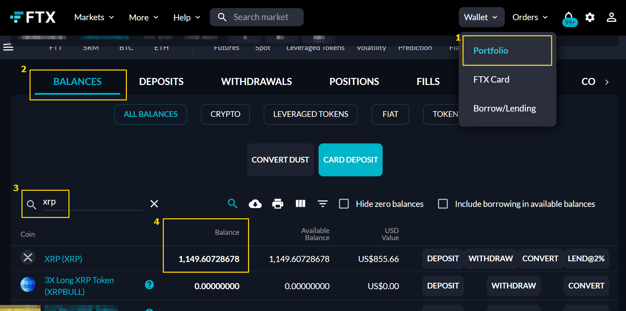This screenshot has height=311, width=626.
Task: Sort by the Coin column header
Action: pyautogui.click(x=28, y=234)
